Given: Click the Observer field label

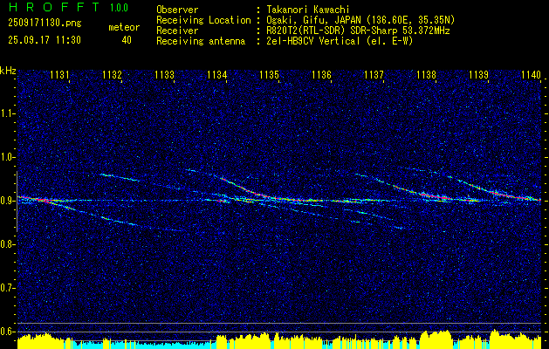Looking at the screenshot, I should [x=177, y=10].
